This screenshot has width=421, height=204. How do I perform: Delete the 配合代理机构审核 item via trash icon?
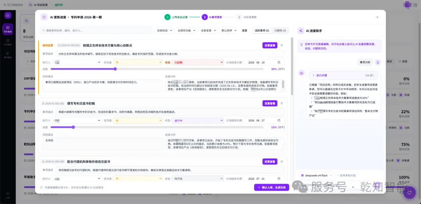[x=282, y=162]
